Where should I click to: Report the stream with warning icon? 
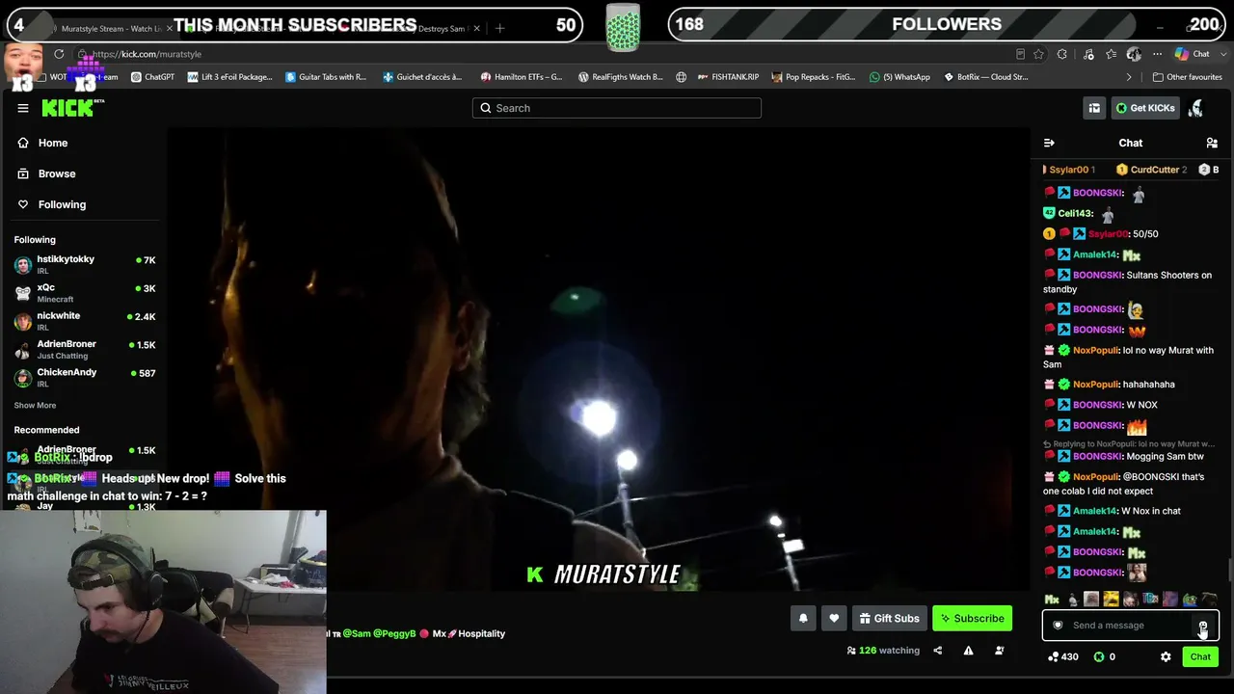pos(968,651)
